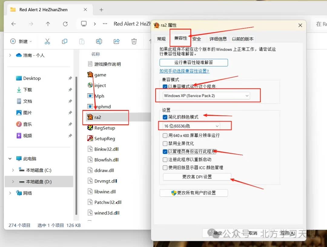
Task: Click the Copy icon in Explorer toolbar
Action: pos(65,41)
